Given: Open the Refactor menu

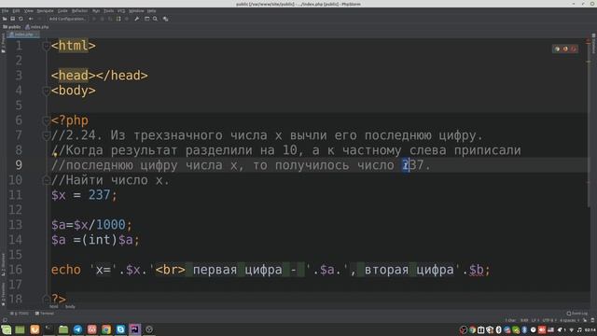Looking at the screenshot, I should [x=79, y=10].
